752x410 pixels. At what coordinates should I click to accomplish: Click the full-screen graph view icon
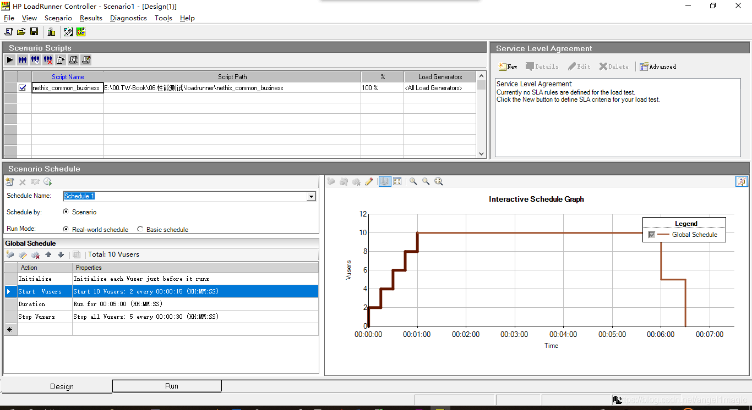pyautogui.click(x=397, y=181)
